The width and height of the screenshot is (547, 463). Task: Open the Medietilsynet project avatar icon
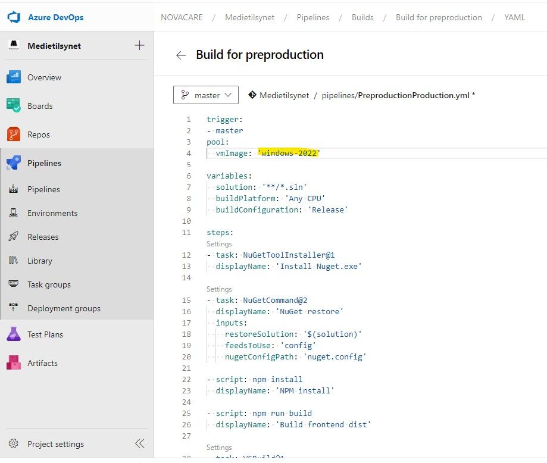click(14, 45)
